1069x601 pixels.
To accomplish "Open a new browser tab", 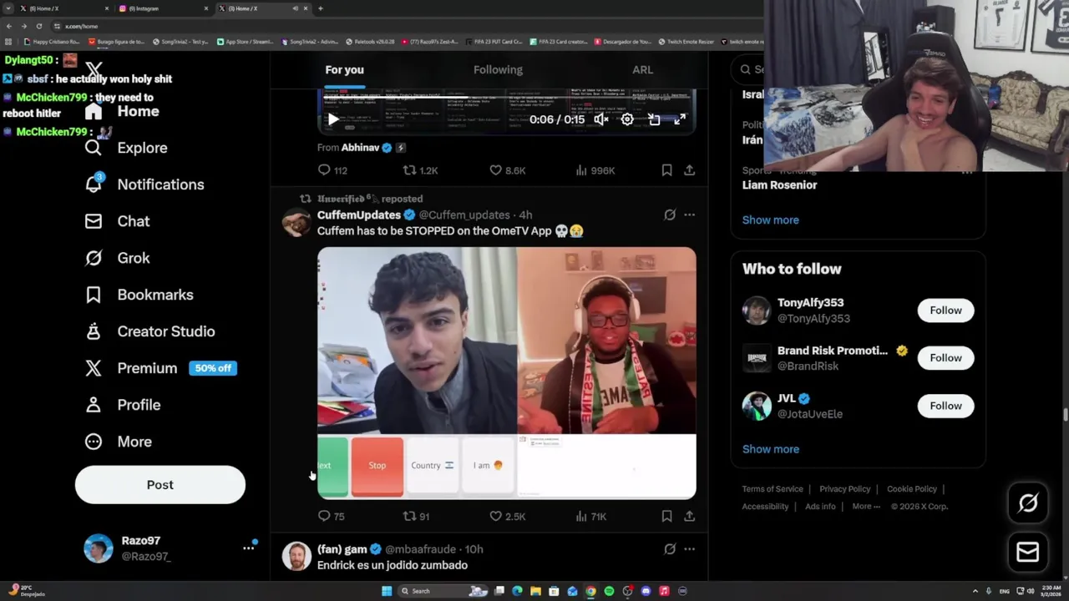I will point(321,8).
